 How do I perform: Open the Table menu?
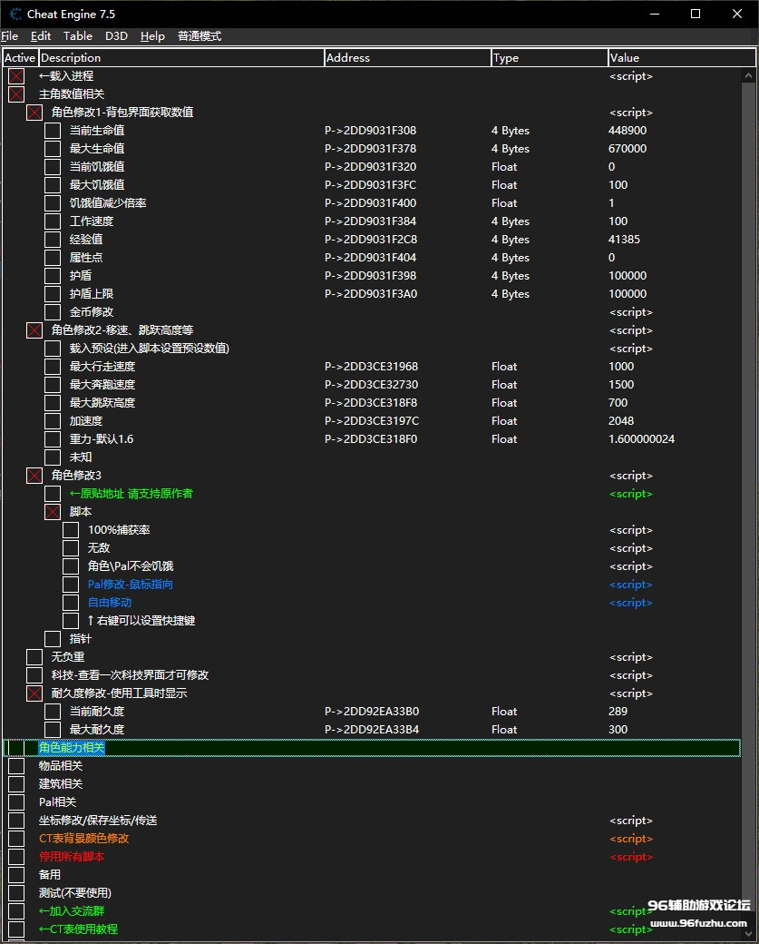[x=77, y=36]
